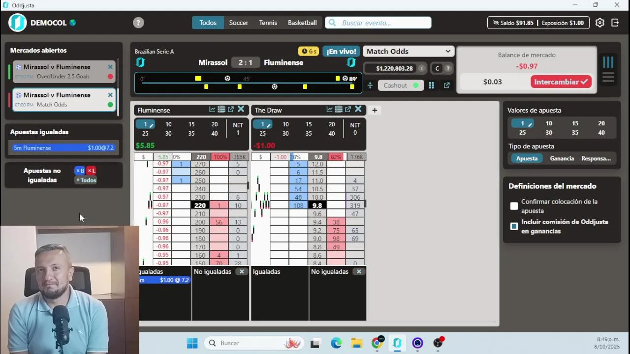The width and height of the screenshot is (630, 354).
Task: Click the Intercambiar button
Action: (561, 82)
